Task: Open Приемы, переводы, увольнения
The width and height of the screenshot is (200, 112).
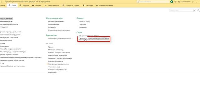Action: click(10, 32)
